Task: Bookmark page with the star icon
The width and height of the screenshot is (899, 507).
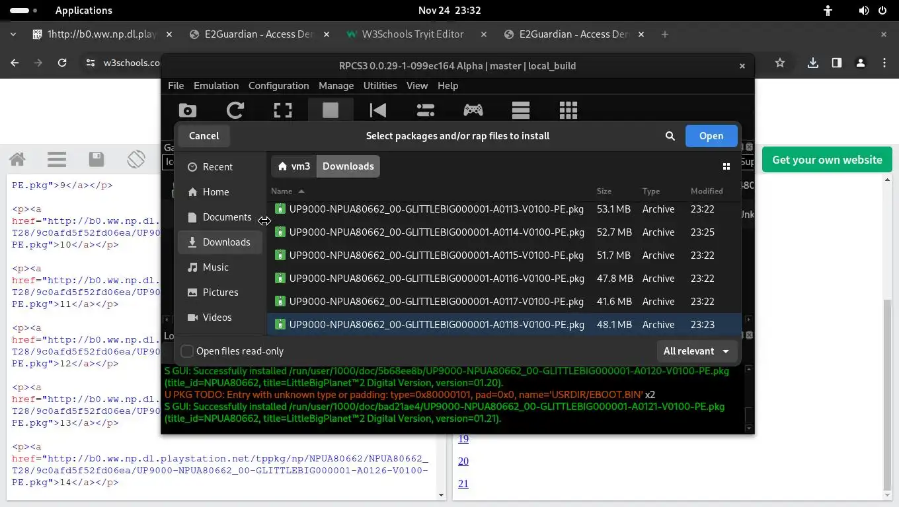Action: pos(780,63)
